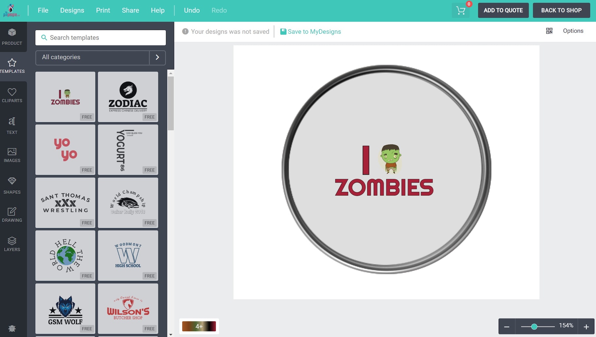Click the zoom in plus button

point(586,327)
